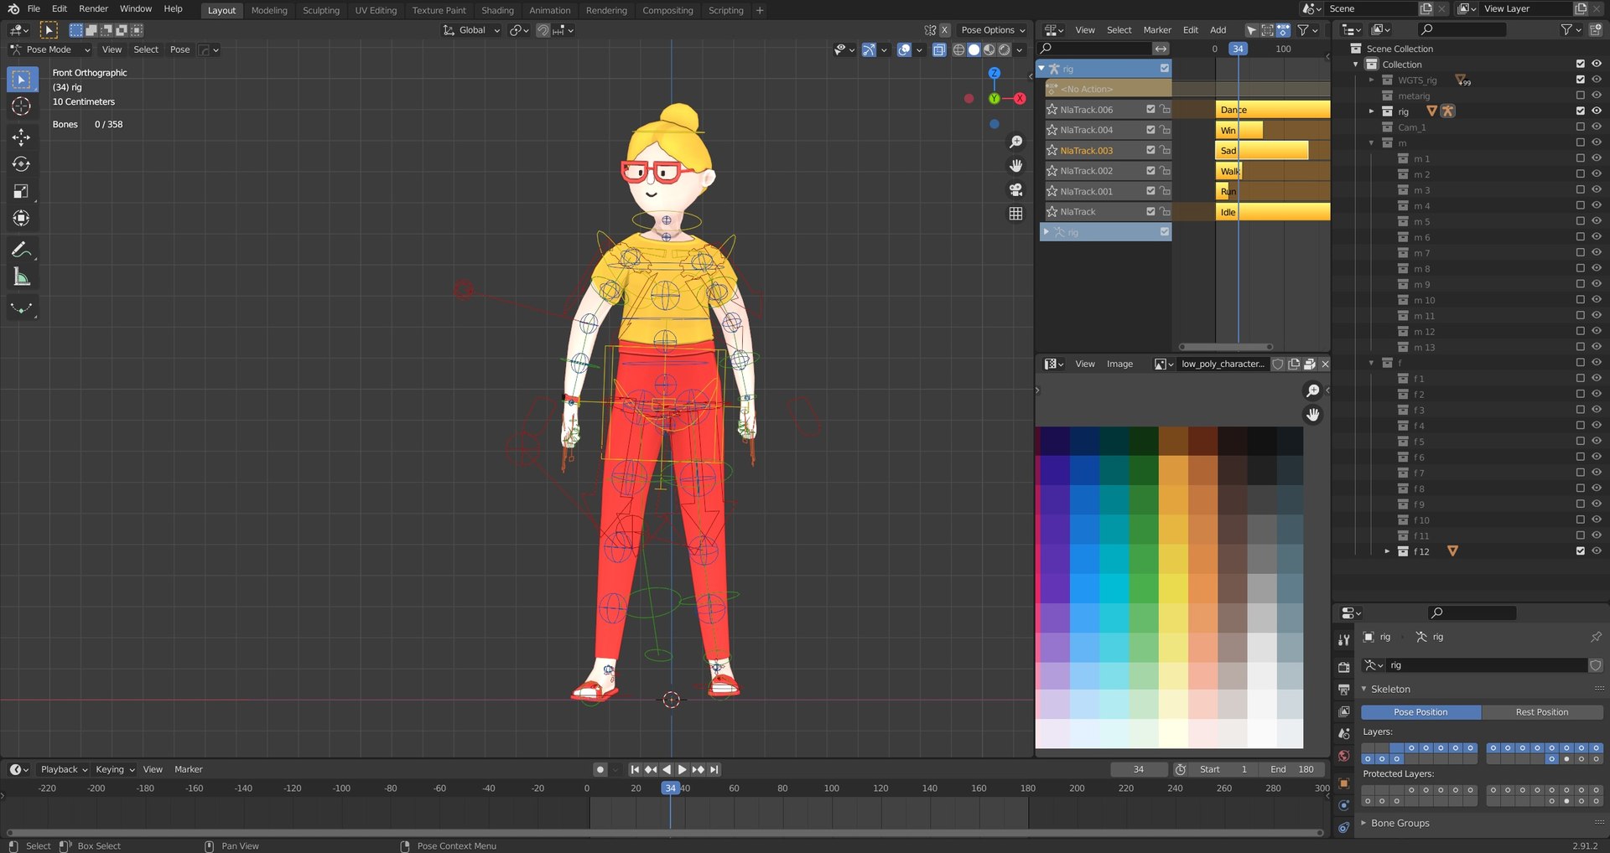The height and width of the screenshot is (853, 1610).
Task: Hide the rig collection eye icon
Action: 1597,111
